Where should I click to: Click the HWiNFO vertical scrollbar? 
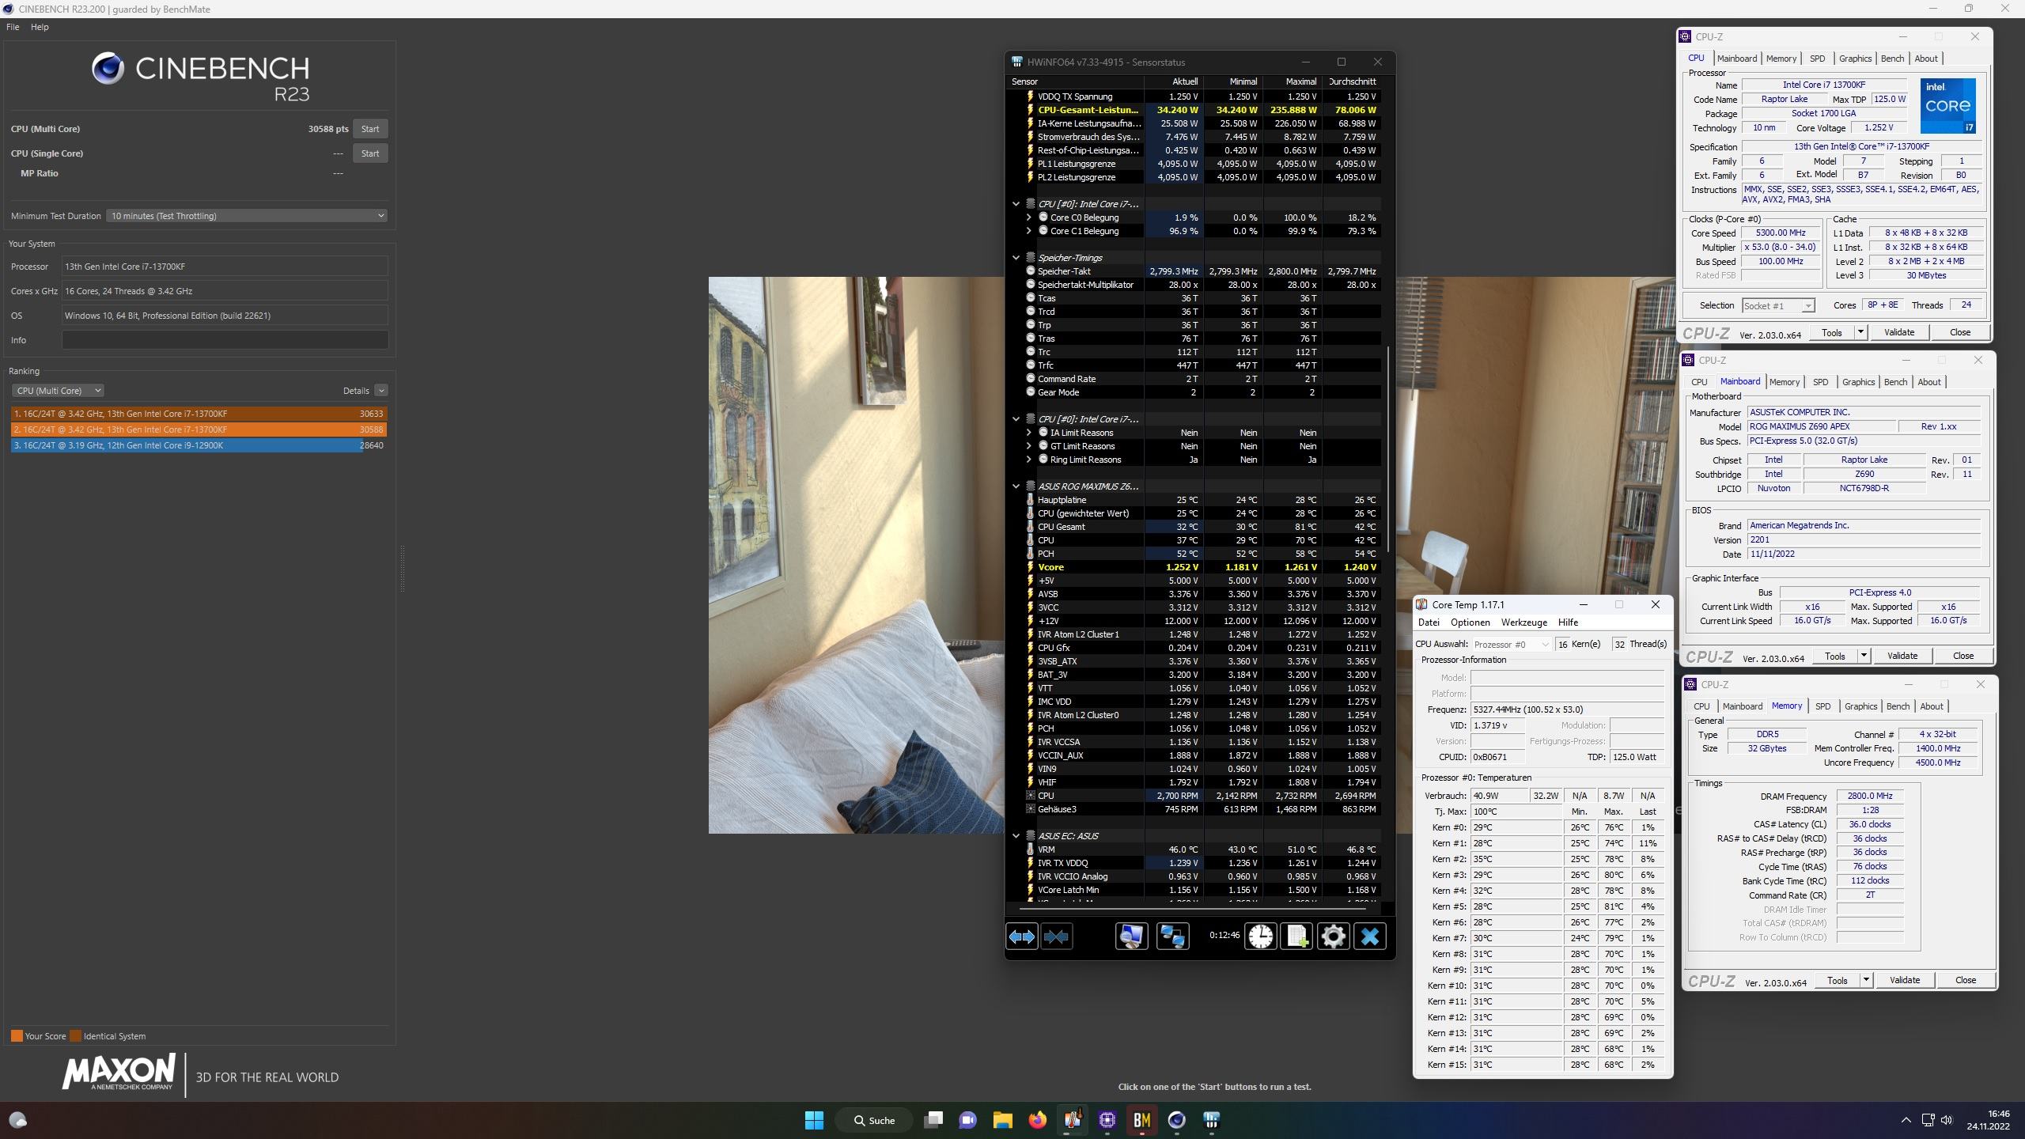(1387, 449)
